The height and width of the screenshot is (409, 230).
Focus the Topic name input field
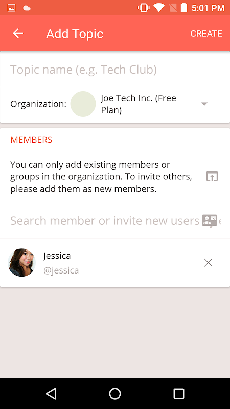pos(115,70)
